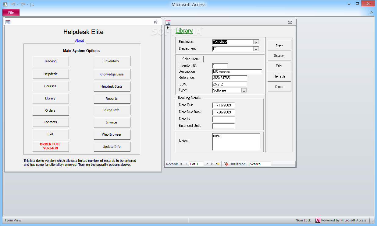Open the Helpdesk module
This screenshot has width=377, height=226.
51,74
